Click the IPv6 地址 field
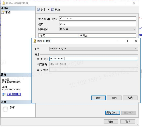Viewport: 142px width, 127px height. click(x=94, y=69)
